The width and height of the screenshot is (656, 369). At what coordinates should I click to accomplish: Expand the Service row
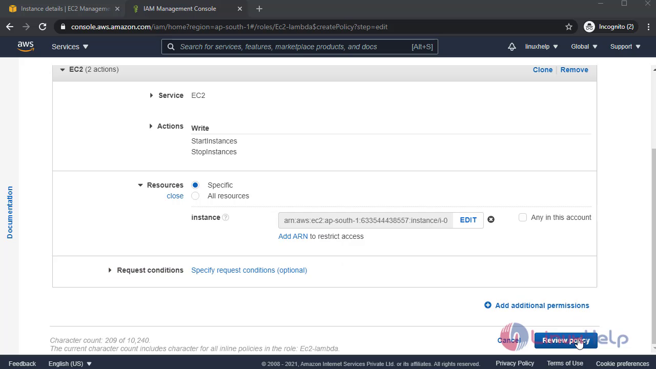click(151, 95)
